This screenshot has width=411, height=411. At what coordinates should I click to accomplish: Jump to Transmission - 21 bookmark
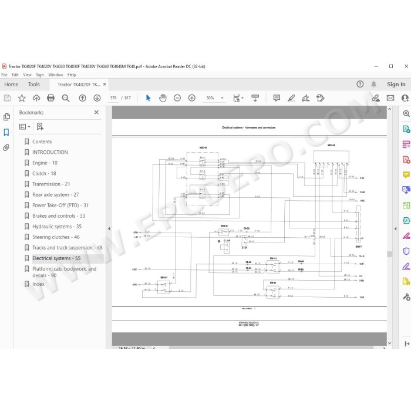[x=51, y=184]
